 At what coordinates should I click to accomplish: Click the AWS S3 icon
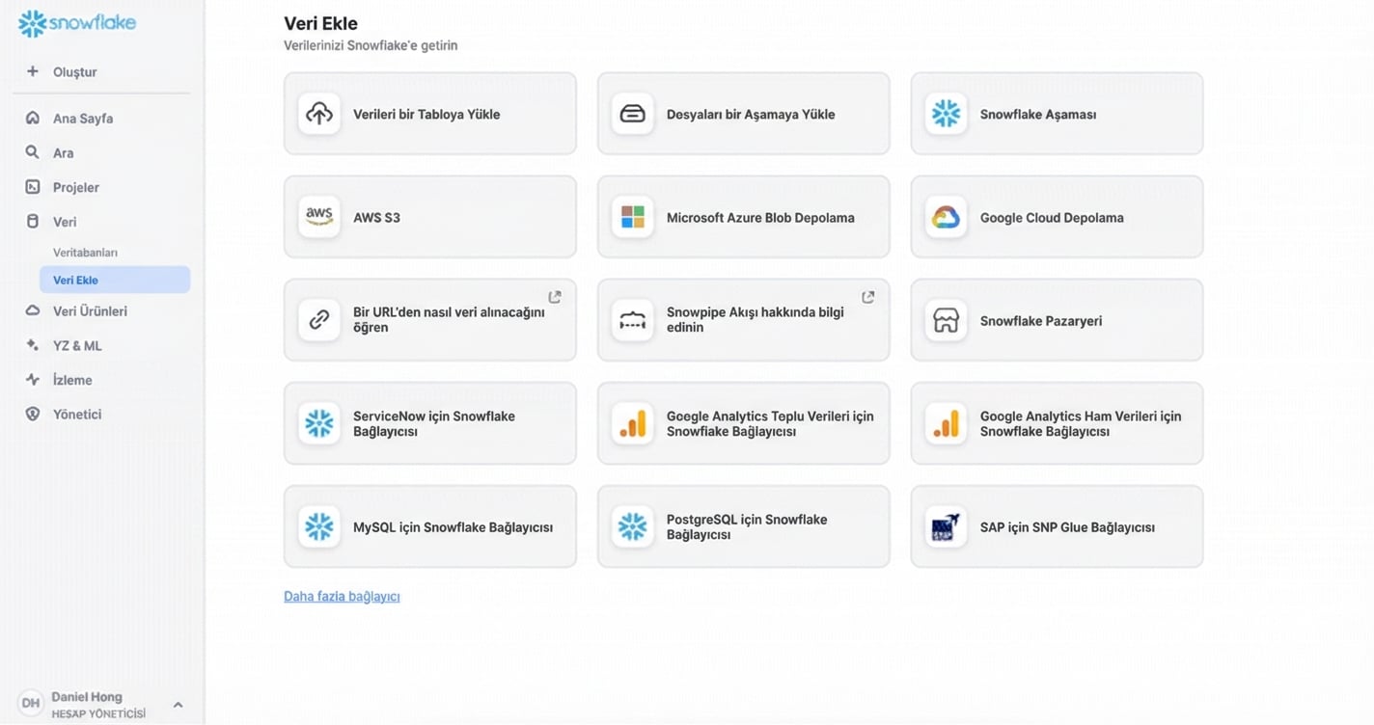pyautogui.click(x=319, y=217)
